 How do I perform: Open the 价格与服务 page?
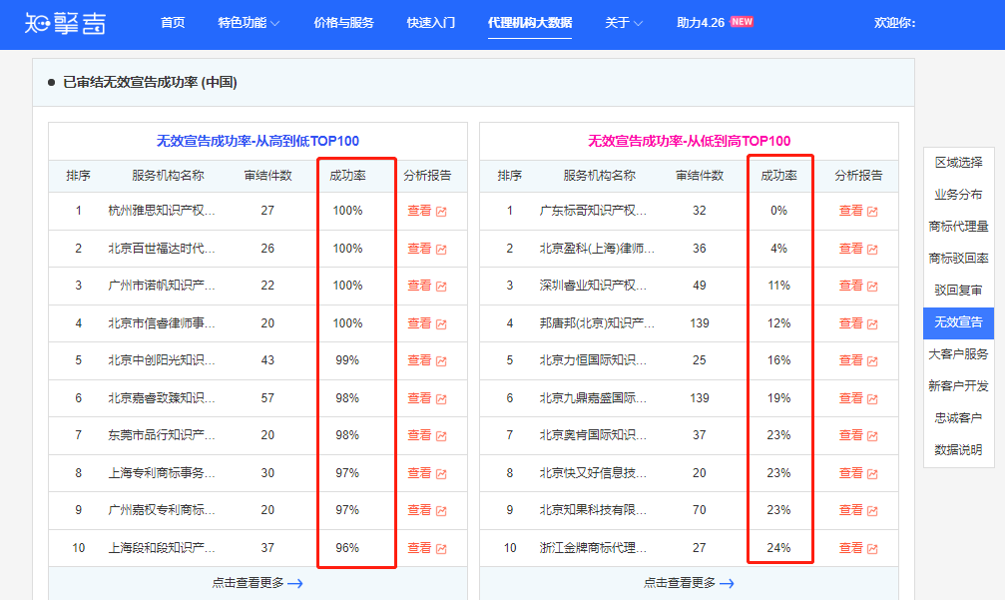coord(343,22)
